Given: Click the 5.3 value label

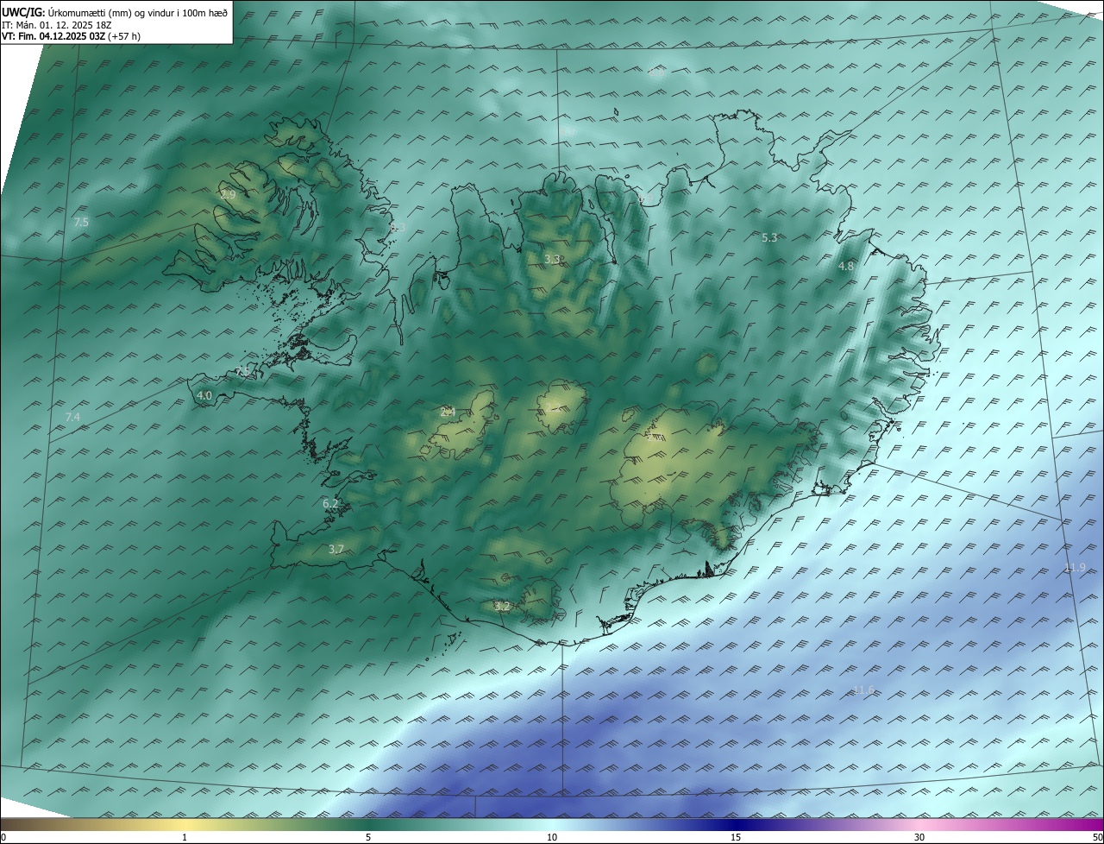Looking at the screenshot, I should 770,237.
